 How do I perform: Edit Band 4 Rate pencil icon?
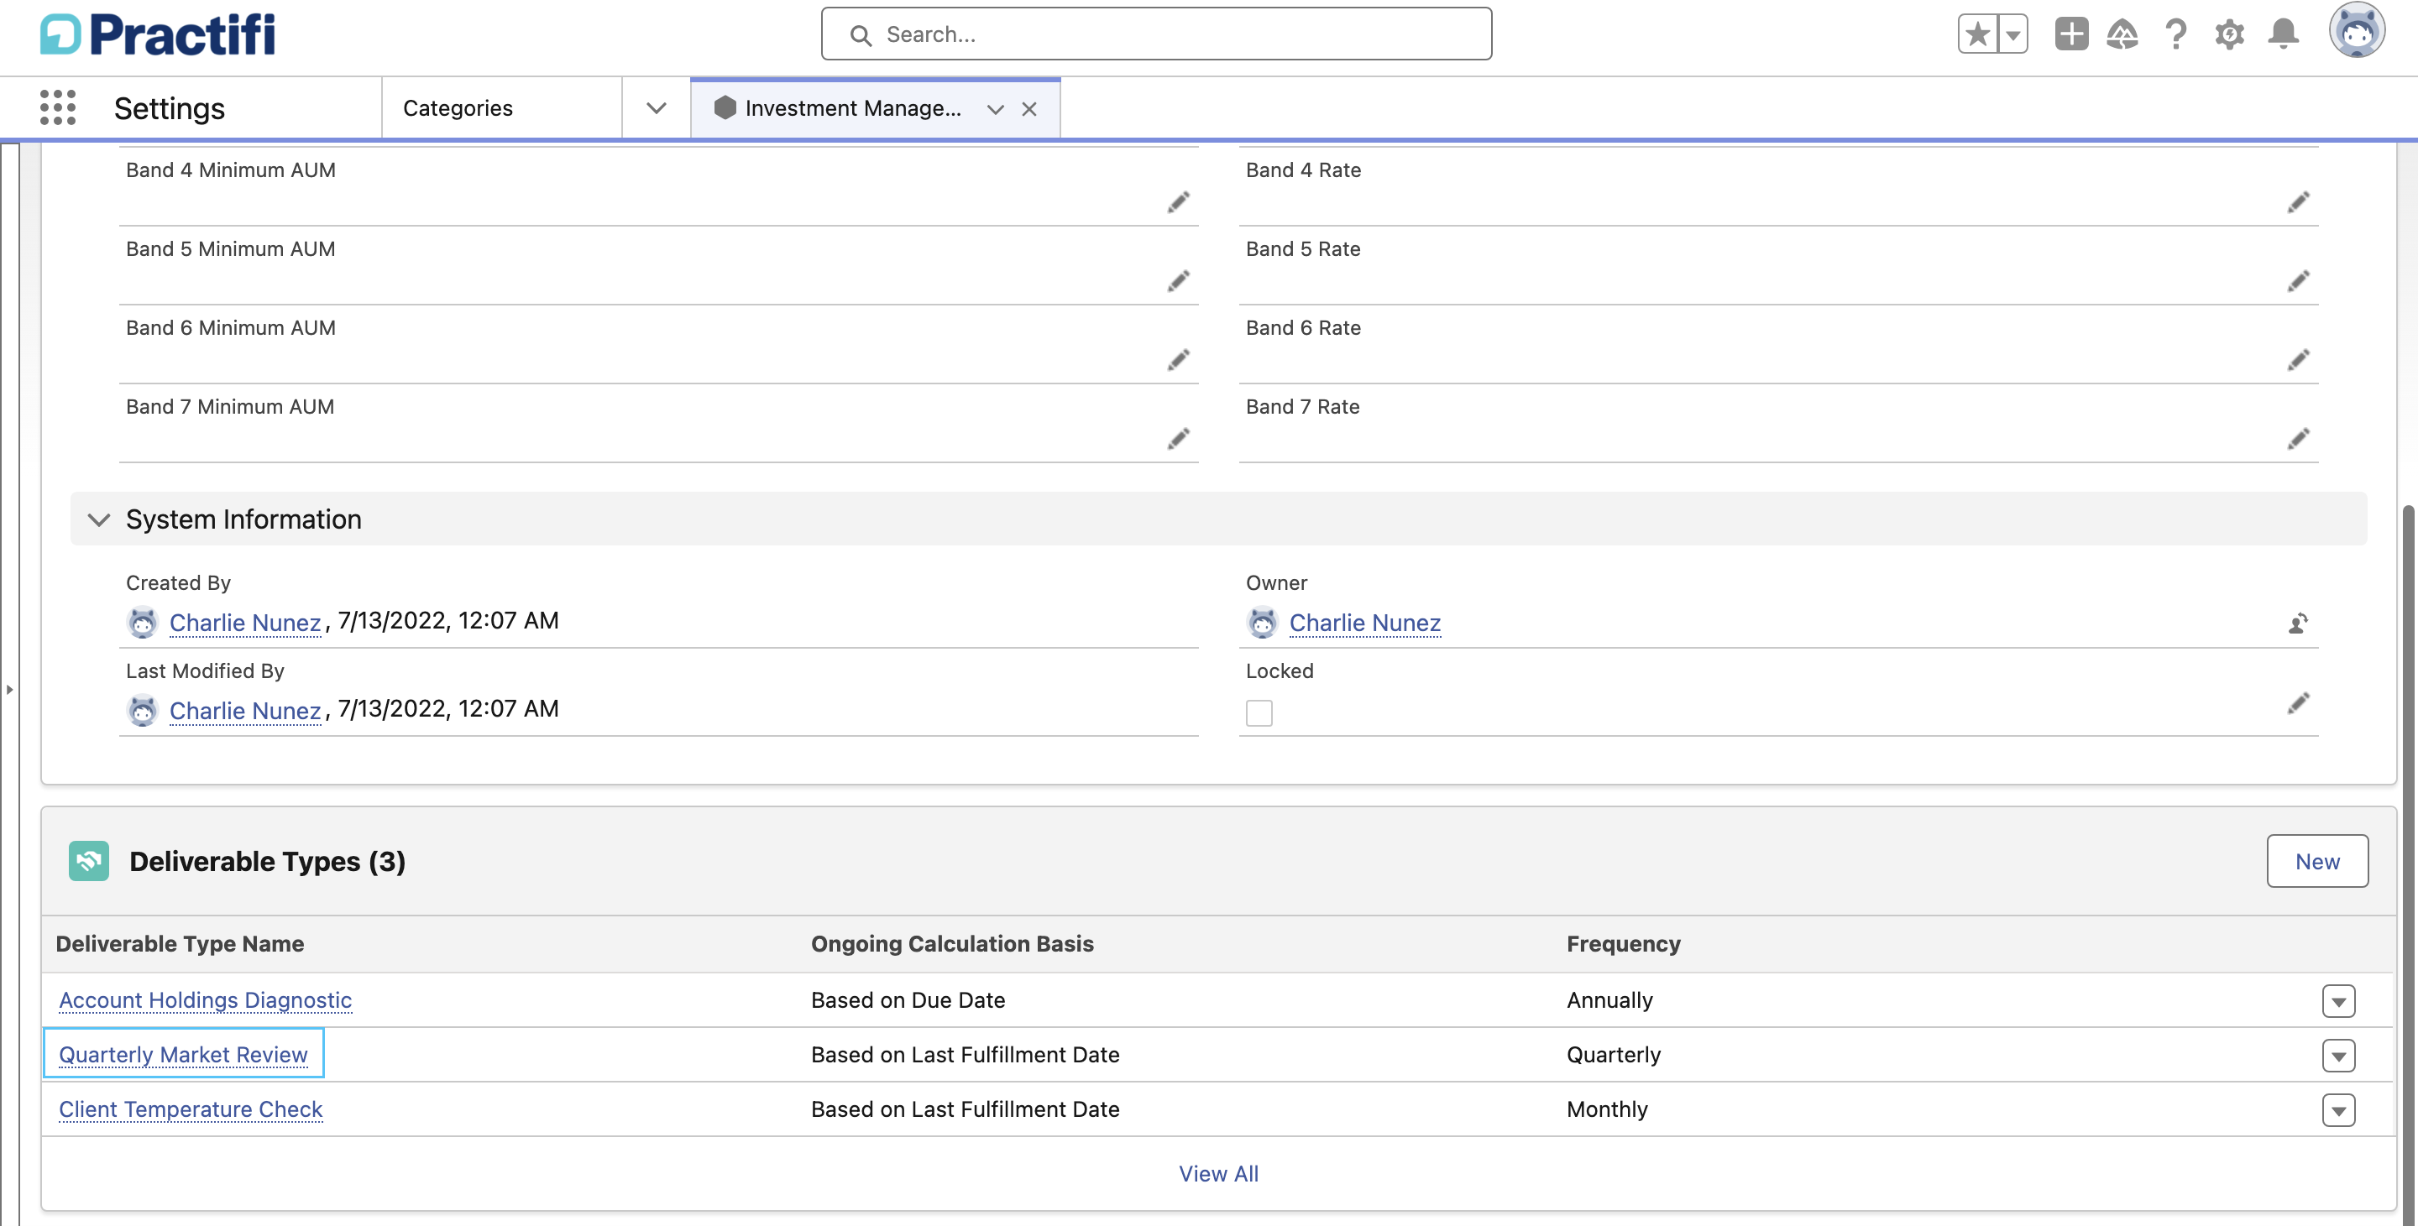(x=2298, y=201)
